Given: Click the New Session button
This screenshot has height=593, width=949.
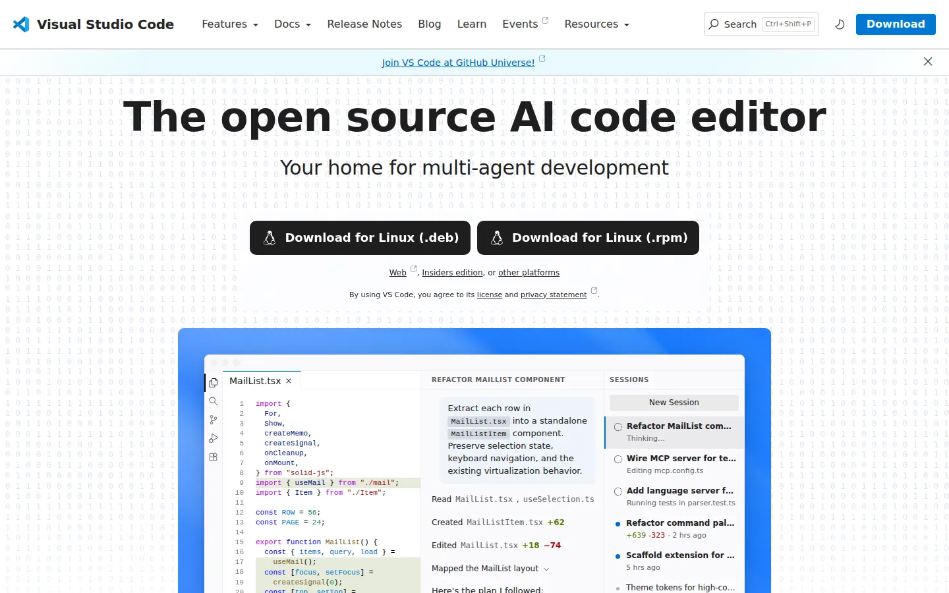Looking at the screenshot, I should pyautogui.click(x=674, y=403).
